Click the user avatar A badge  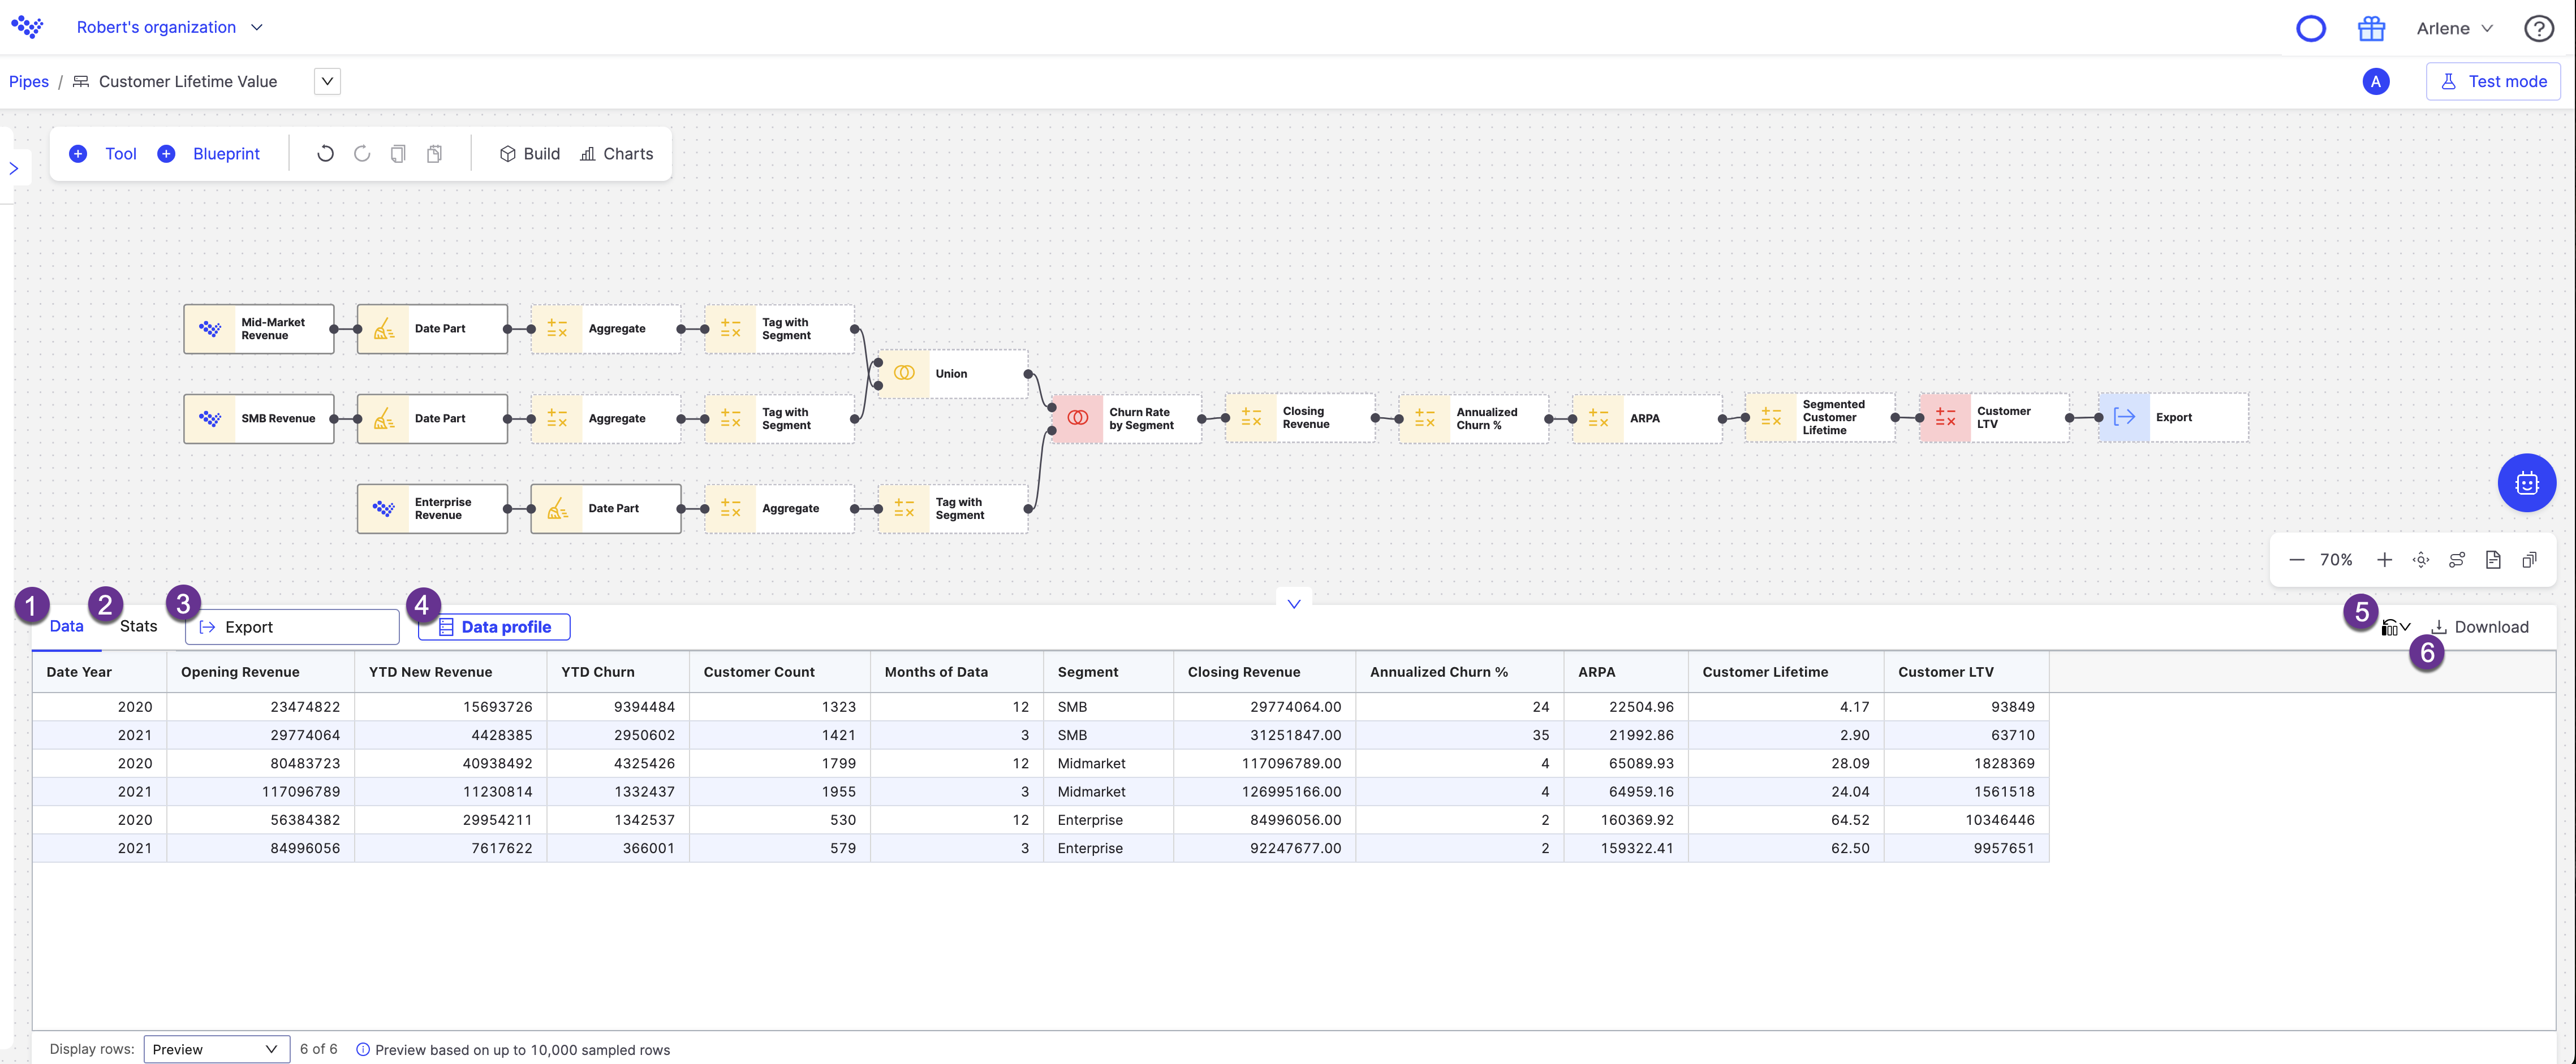pos(2375,82)
